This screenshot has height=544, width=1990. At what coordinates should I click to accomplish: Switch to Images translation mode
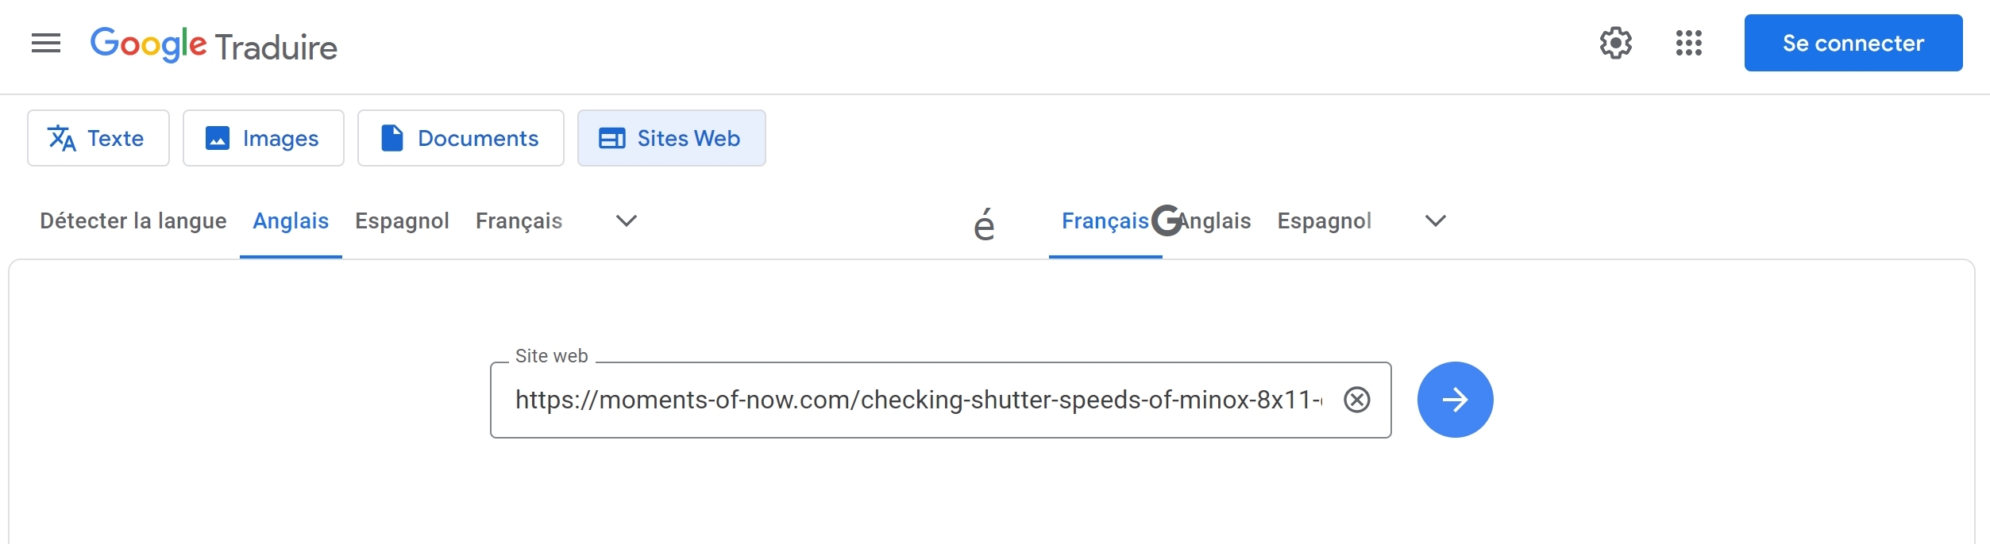pyautogui.click(x=264, y=138)
